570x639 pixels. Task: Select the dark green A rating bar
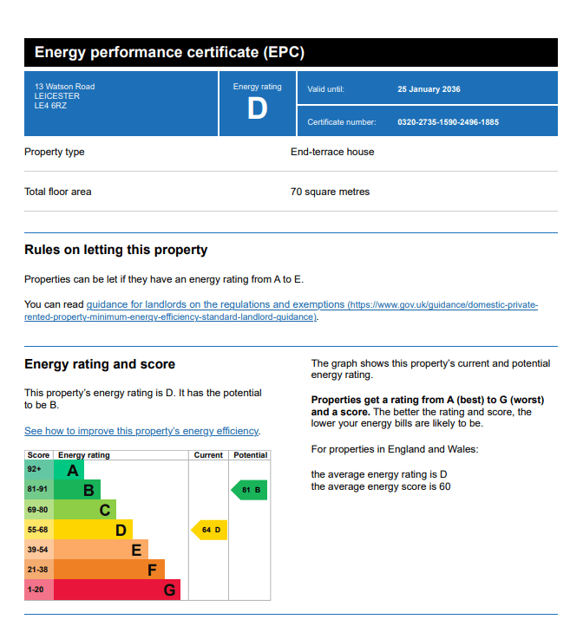(69, 470)
